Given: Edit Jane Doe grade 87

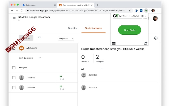Looking at the screenshot, I should pos(61,77).
